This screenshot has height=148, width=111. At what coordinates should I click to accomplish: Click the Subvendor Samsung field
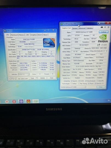77,48
